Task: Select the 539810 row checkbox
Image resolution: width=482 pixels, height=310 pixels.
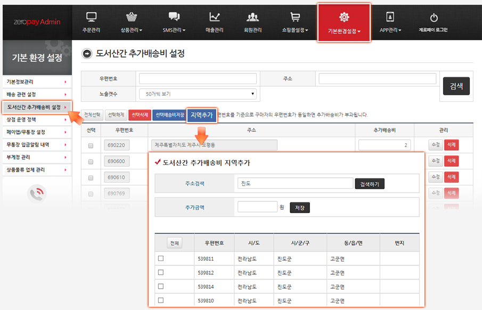Action: point(161,300)
